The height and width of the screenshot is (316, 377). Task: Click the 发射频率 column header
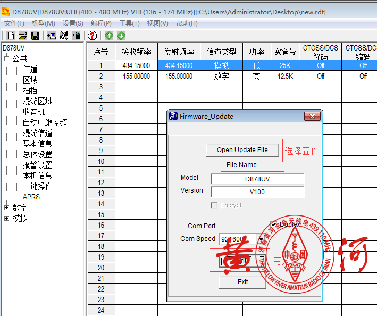click(179, 52)
